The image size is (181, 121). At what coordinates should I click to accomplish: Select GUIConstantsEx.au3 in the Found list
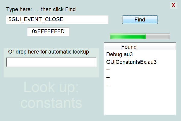131,62
